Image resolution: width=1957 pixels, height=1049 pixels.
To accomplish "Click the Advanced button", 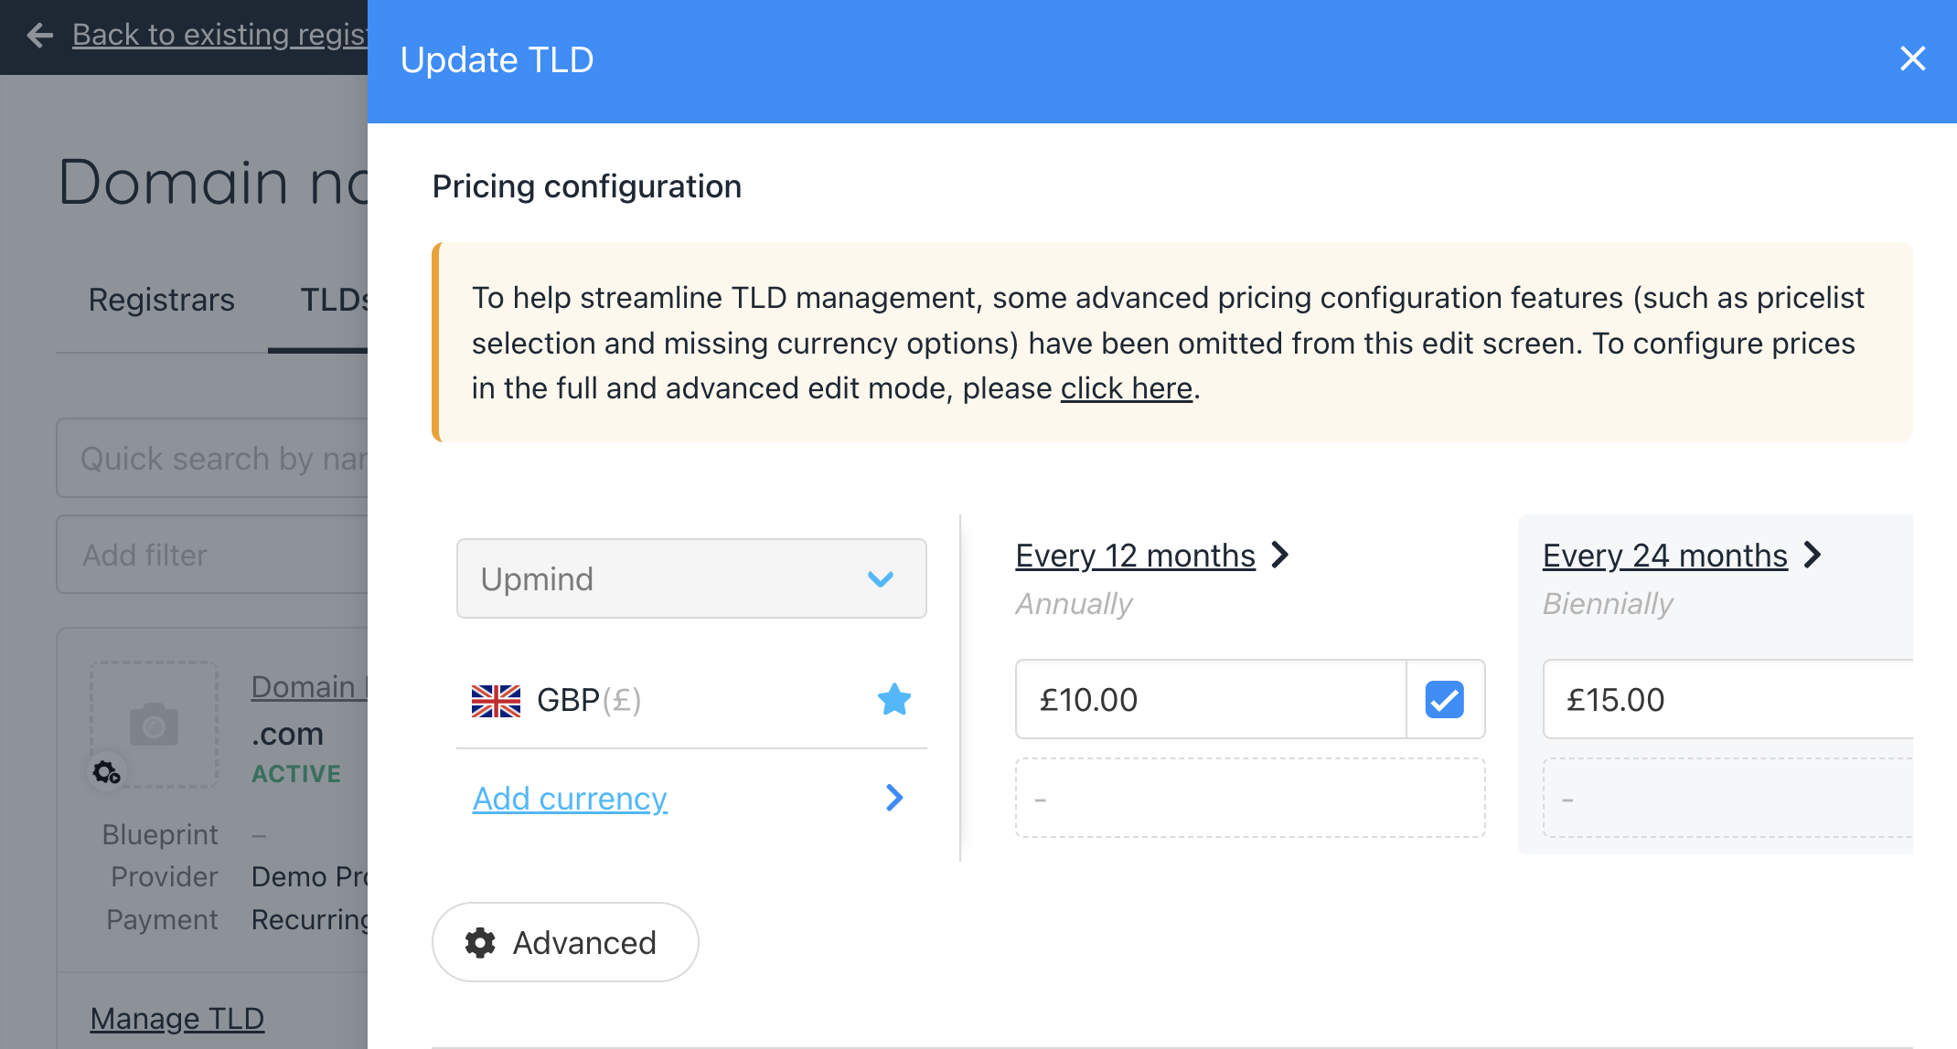I will click(566, 942).
